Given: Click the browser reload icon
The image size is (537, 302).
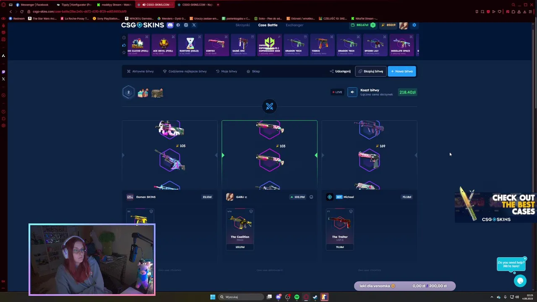Looking at the screenshot, I should tap(22, 12).
